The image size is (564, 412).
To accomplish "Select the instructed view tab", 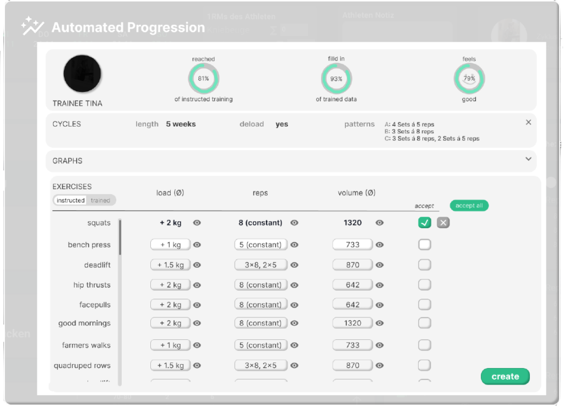I will (70, 201).
